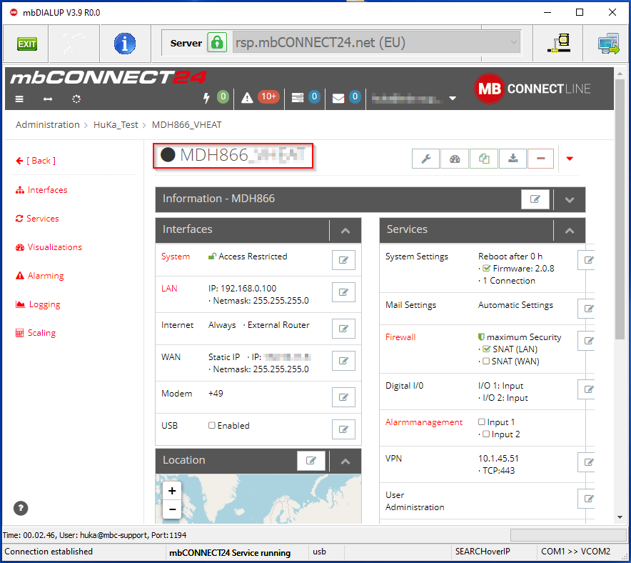The height and width of the screenshot is (563, 631).
Task: Click the Firewall link in Services
Action: click(x=400, y=337)
